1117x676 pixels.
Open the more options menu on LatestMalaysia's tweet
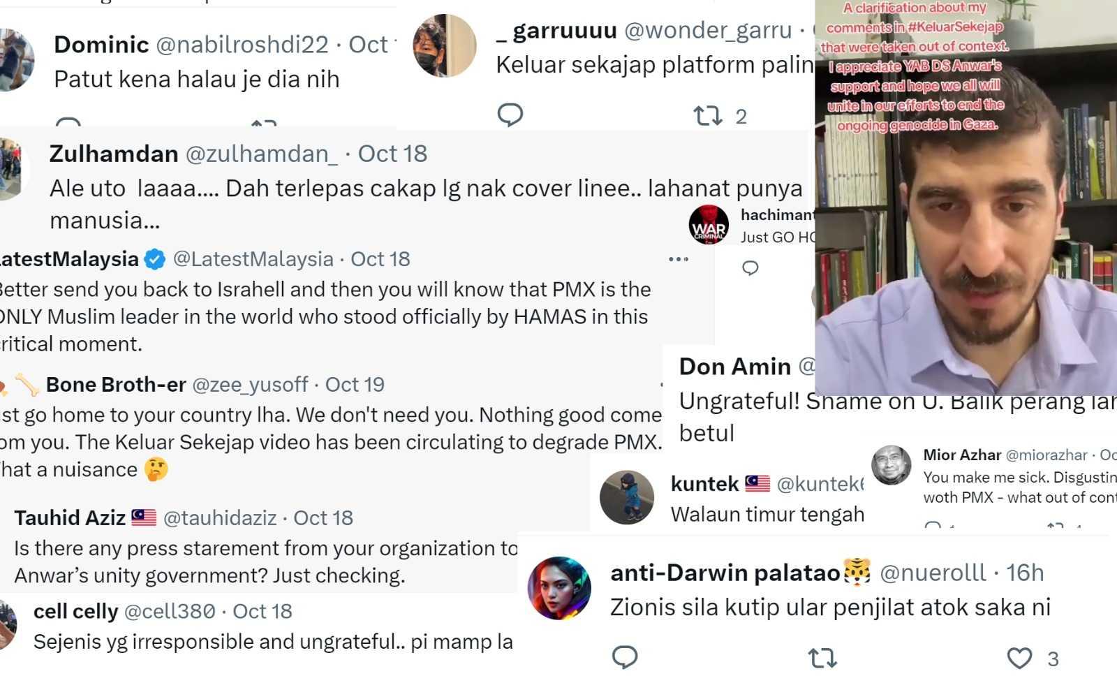677,258
